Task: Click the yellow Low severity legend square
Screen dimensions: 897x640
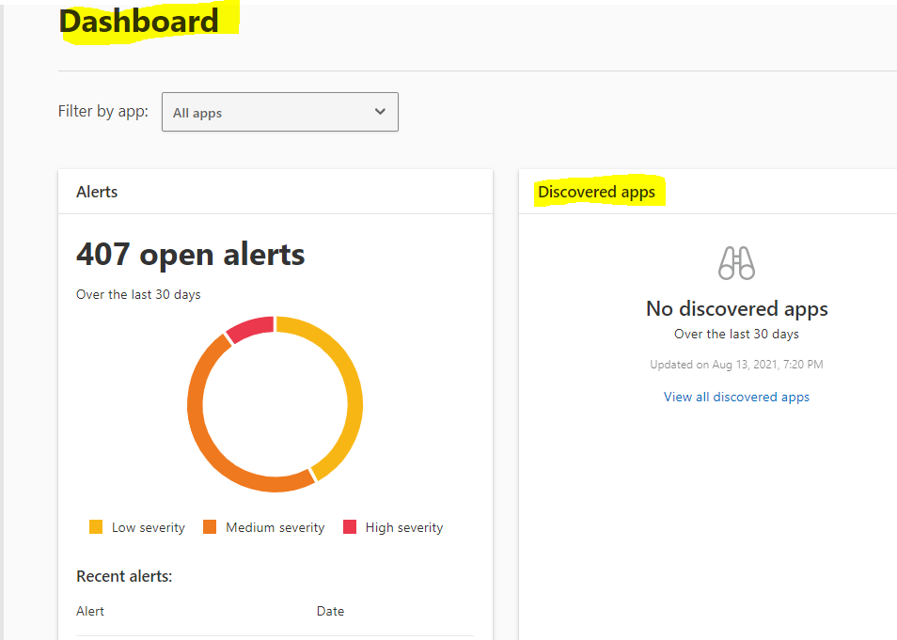Action: pyautogui.click(x=95, y=527)
